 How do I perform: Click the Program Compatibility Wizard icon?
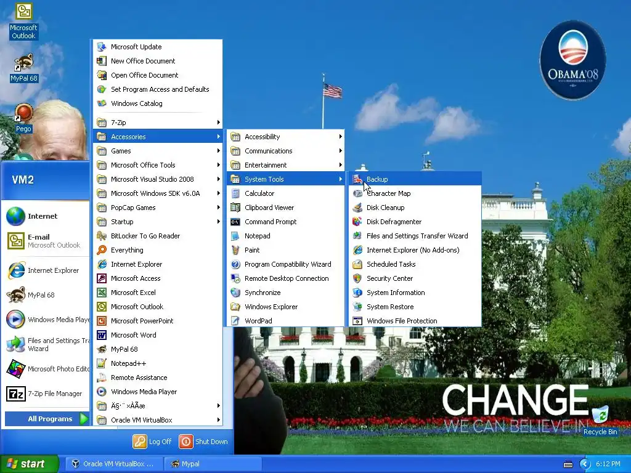click(x=235, y=264)
